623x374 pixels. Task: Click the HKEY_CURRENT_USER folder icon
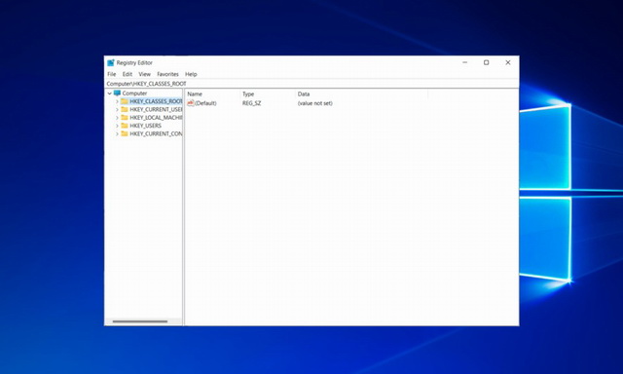[125, 109]
